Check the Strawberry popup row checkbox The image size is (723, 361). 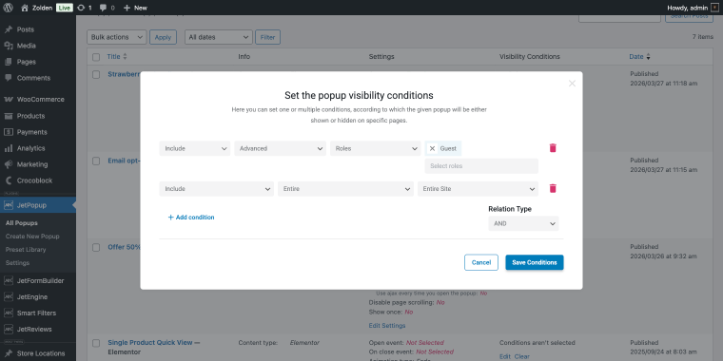(x=96, y=75)
